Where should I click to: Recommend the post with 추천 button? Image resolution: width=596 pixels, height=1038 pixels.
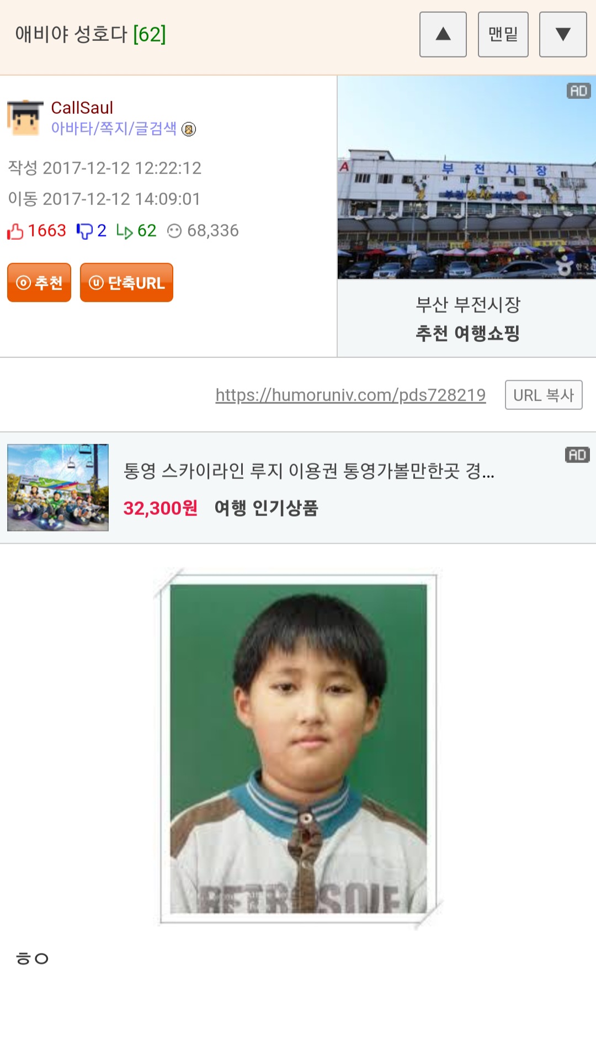[x=39, y=282]
